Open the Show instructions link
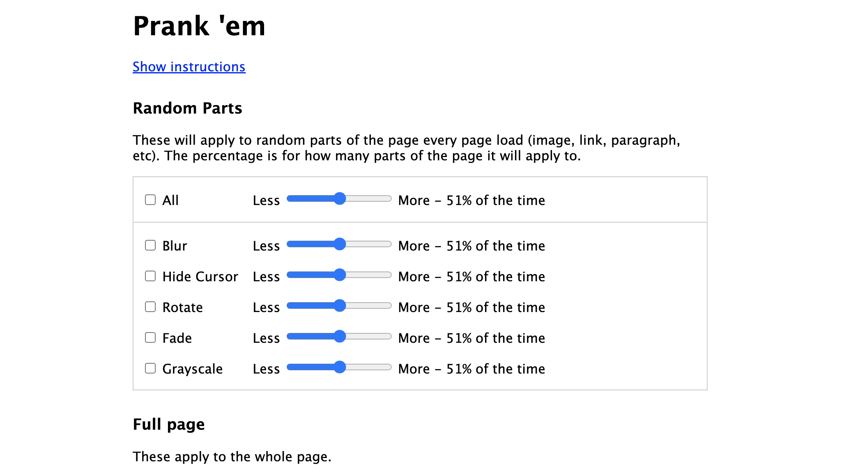The width and height of the screenshot is (844, 474). [189, 67]
